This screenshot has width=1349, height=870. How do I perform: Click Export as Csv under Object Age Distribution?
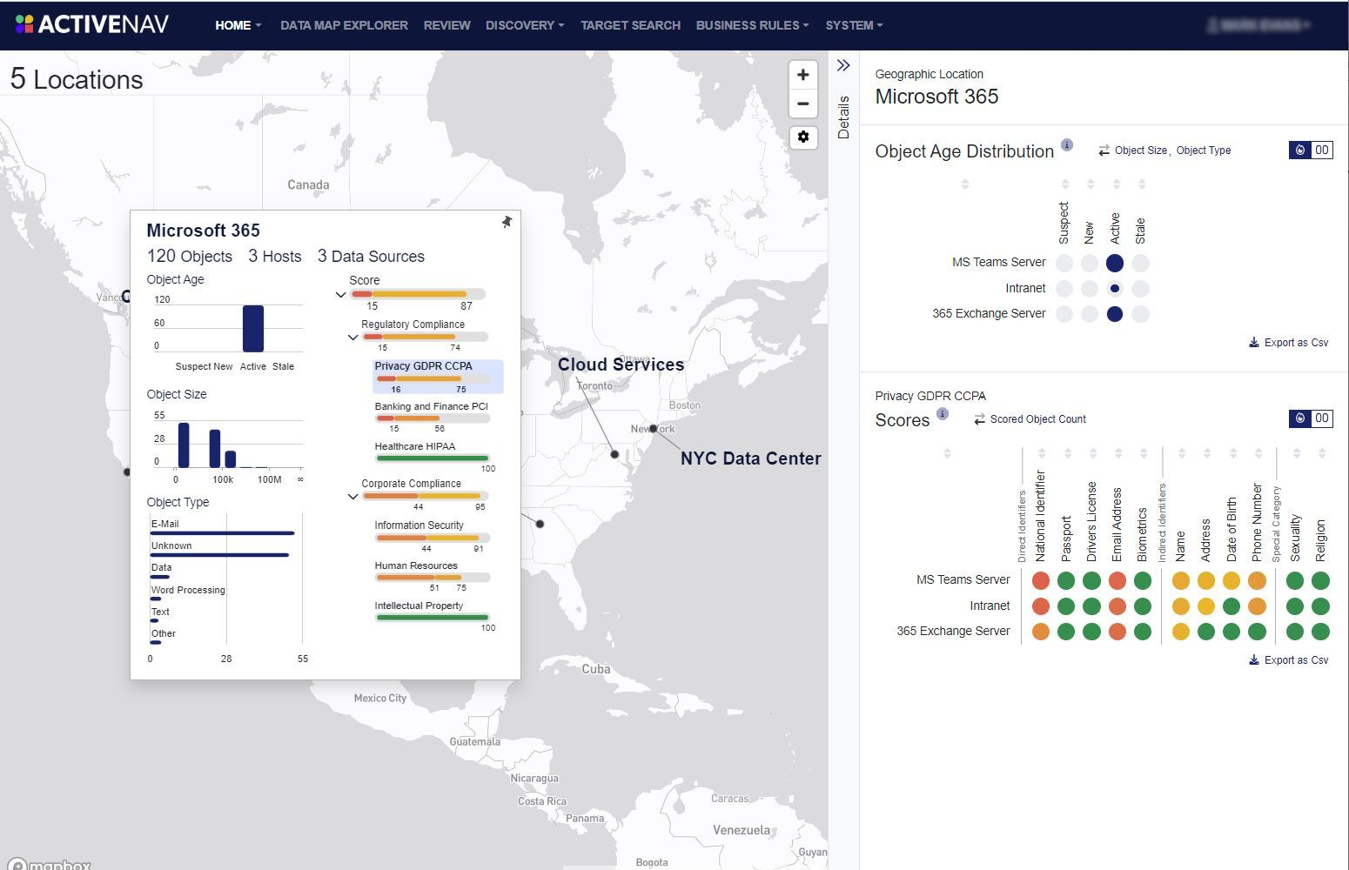(x=1289, y=342)
